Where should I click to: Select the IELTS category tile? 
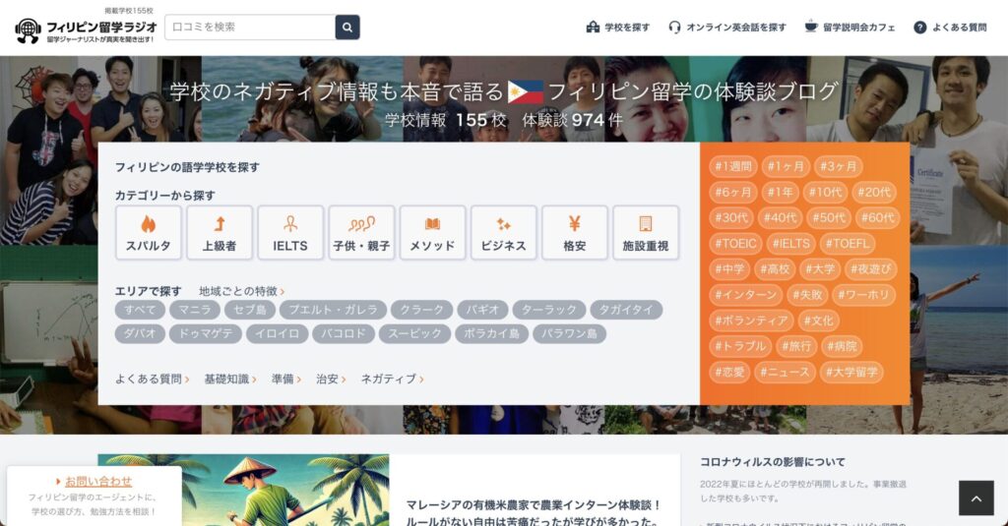click(x=290, y=232)
